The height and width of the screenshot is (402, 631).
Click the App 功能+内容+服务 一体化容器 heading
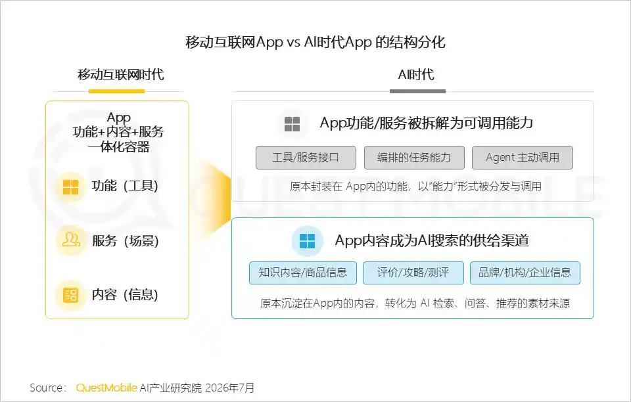click(x=118, y=132)
